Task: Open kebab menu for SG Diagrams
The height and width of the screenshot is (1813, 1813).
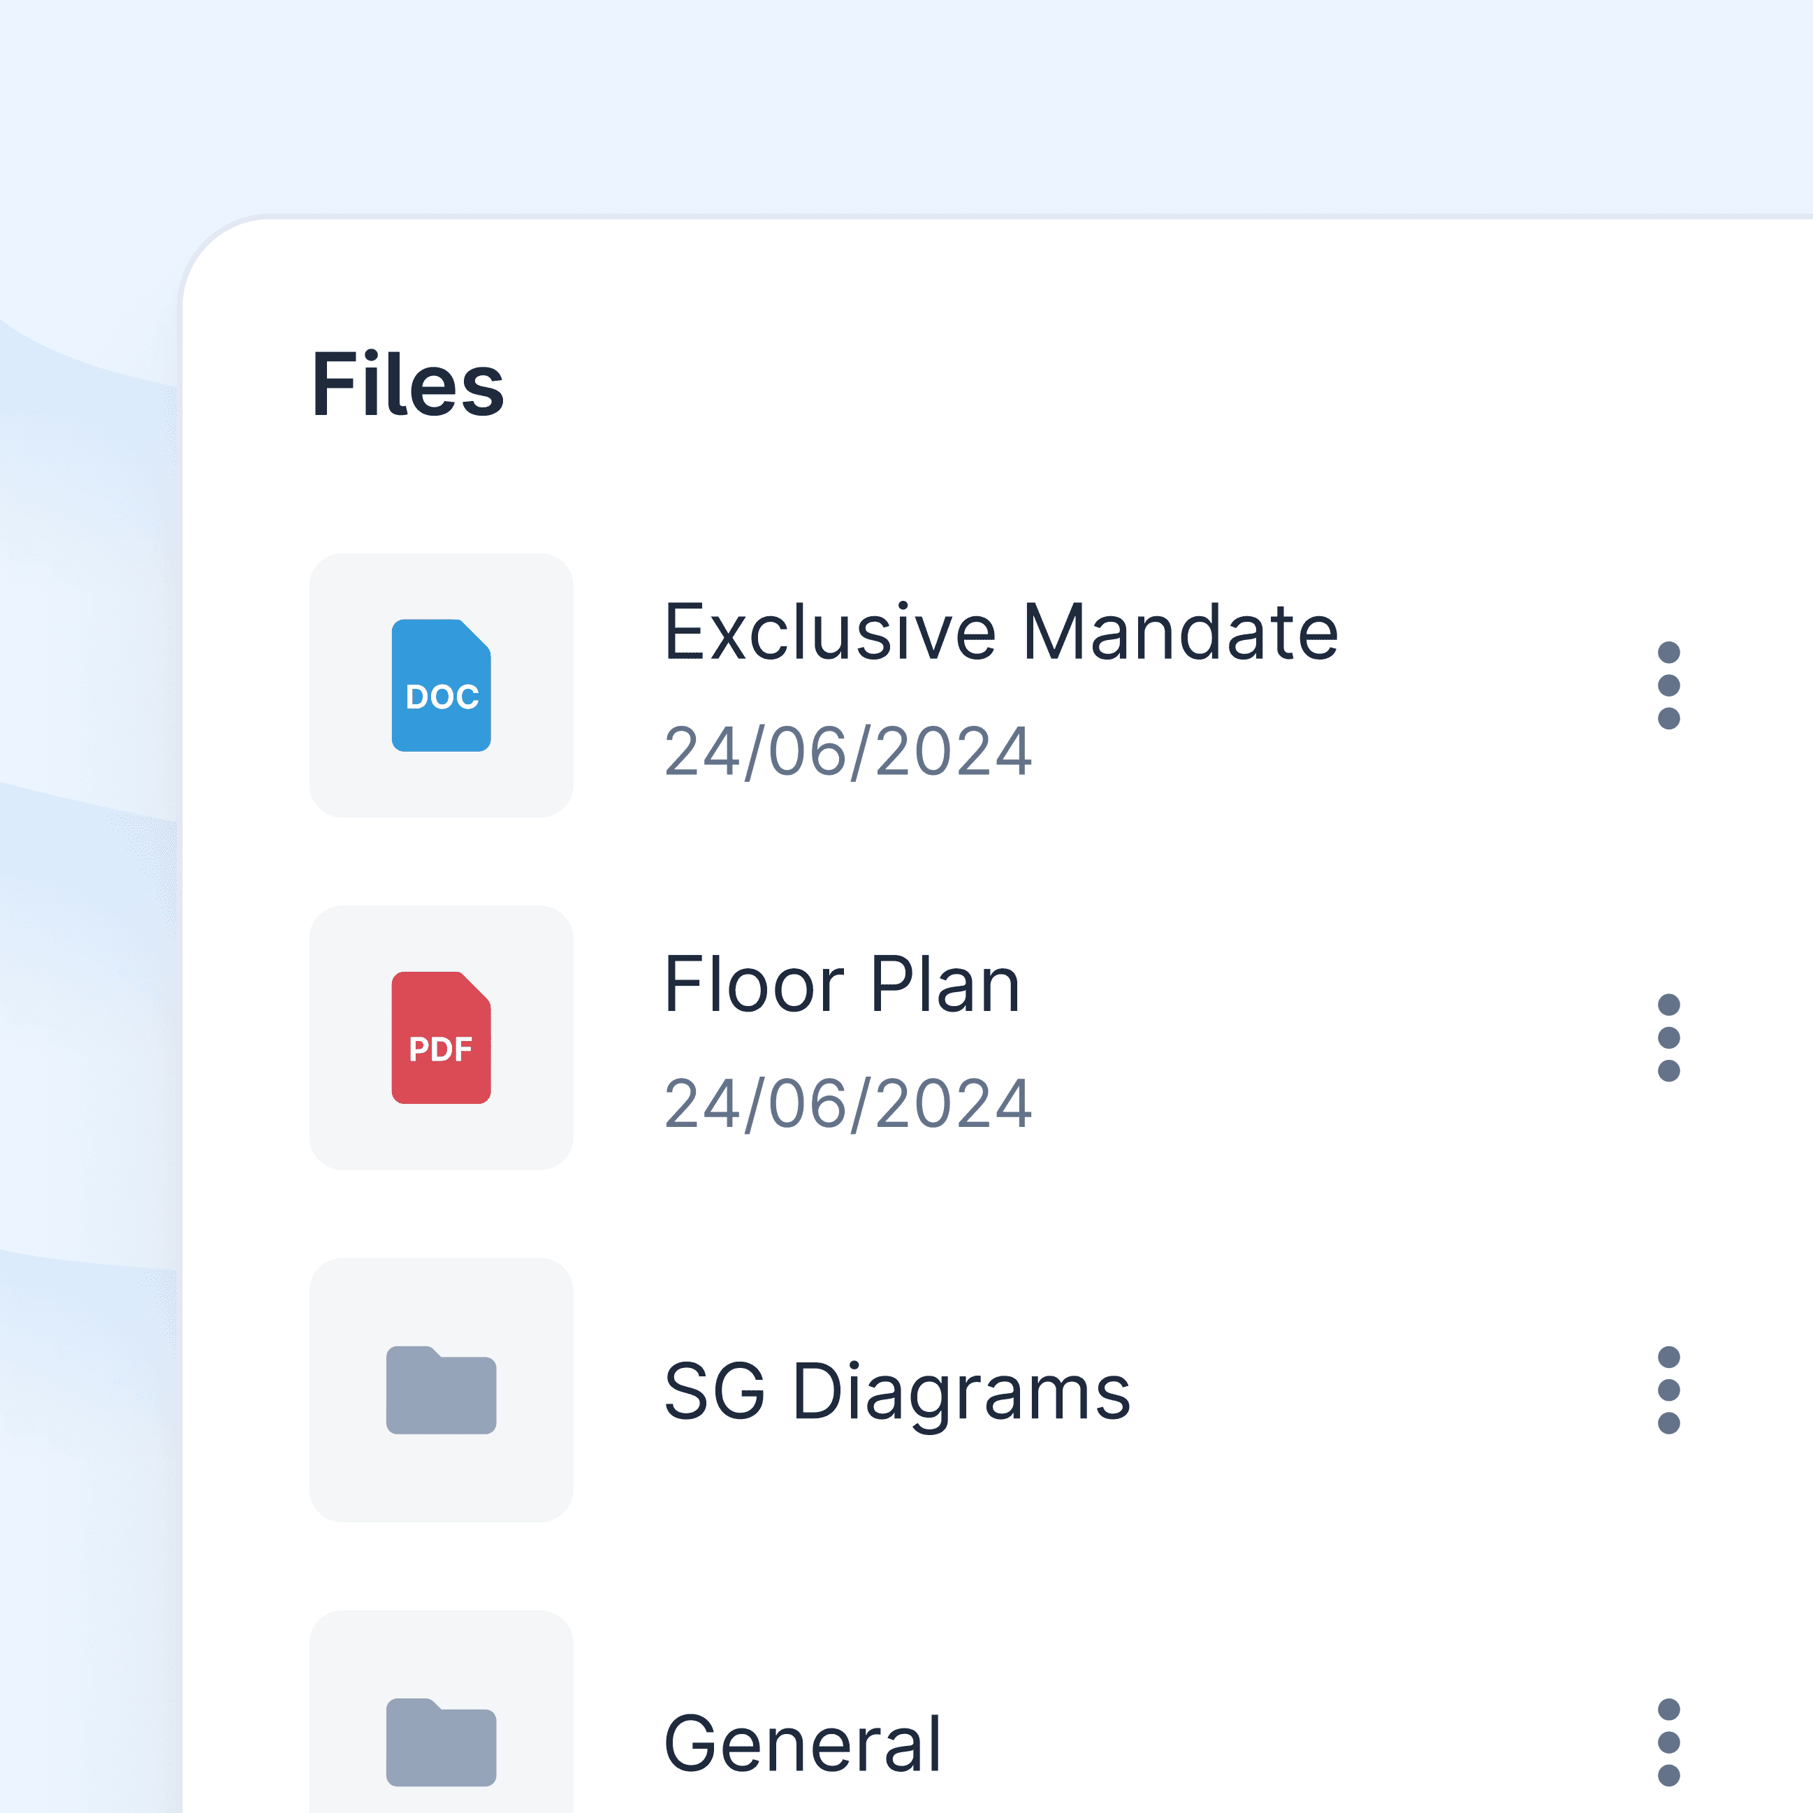Action: 1668,1390
